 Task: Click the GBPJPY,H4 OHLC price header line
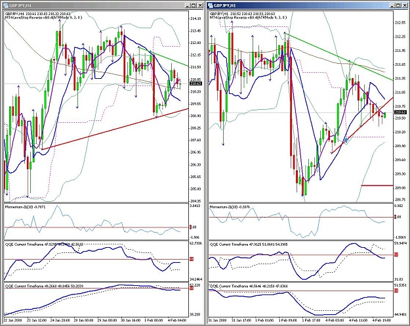pyautogui.click(x=37, y=14)
